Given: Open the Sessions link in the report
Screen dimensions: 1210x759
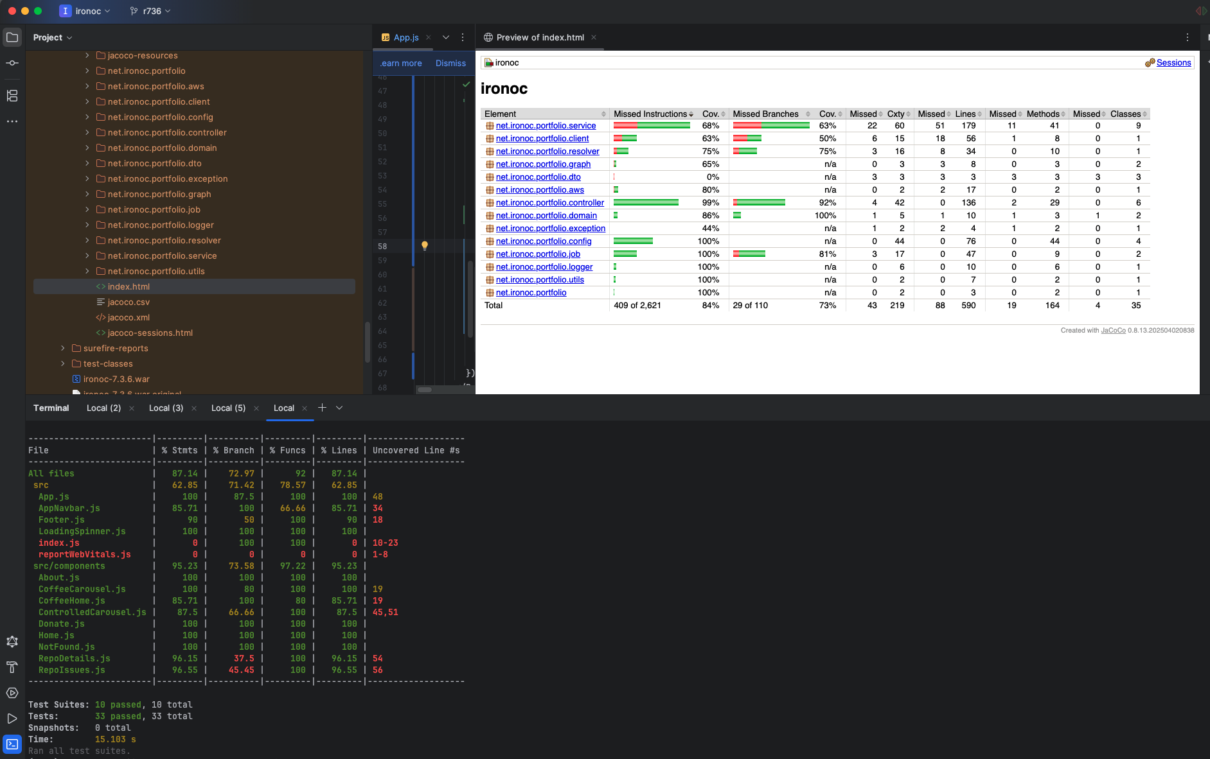Looking at the screenshot, I should (1173, 63).
